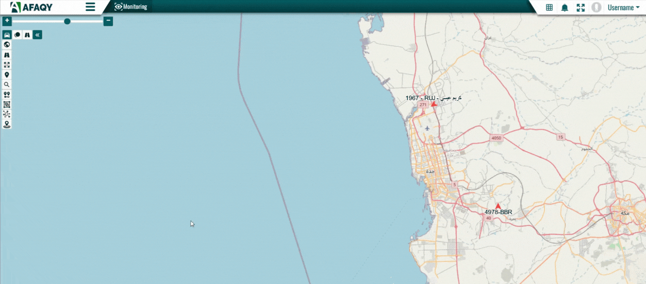Toggle the road icon beside collapse arrows
Viewport: 646px width, 284px height.
(27, 35)
